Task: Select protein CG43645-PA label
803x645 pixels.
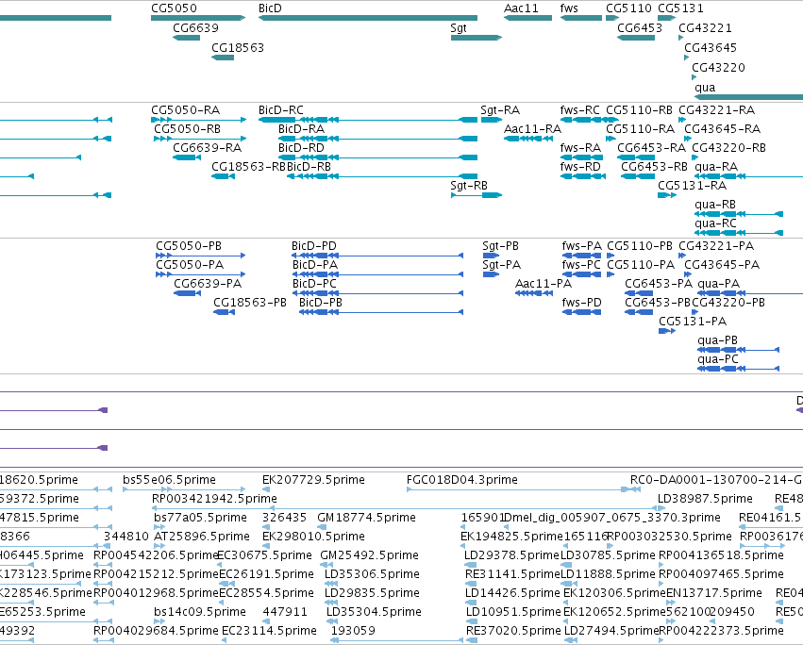Action: click(x=722, y=265)
